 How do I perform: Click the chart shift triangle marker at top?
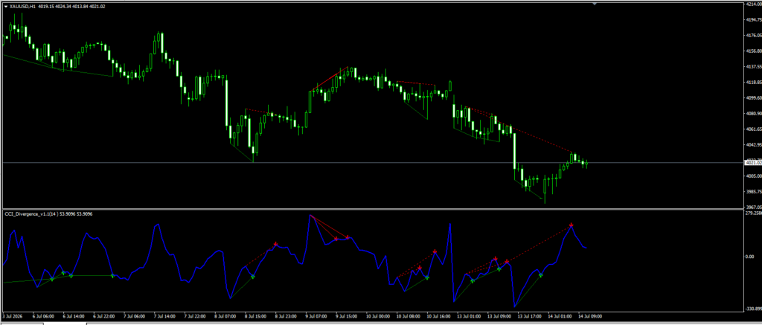click(x=594, y=4)
